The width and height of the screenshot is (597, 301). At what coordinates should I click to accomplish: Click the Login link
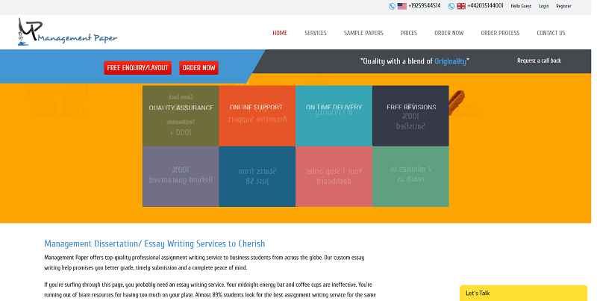coord(543,6)
